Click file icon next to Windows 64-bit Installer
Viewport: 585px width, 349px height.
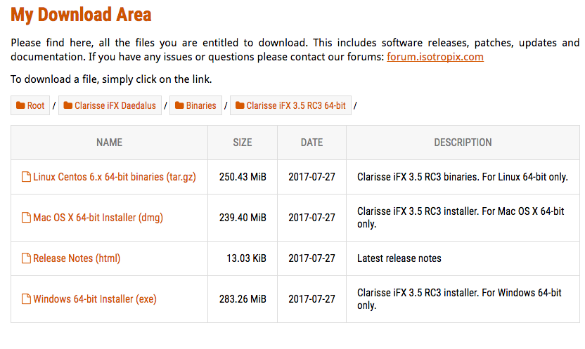26,298
